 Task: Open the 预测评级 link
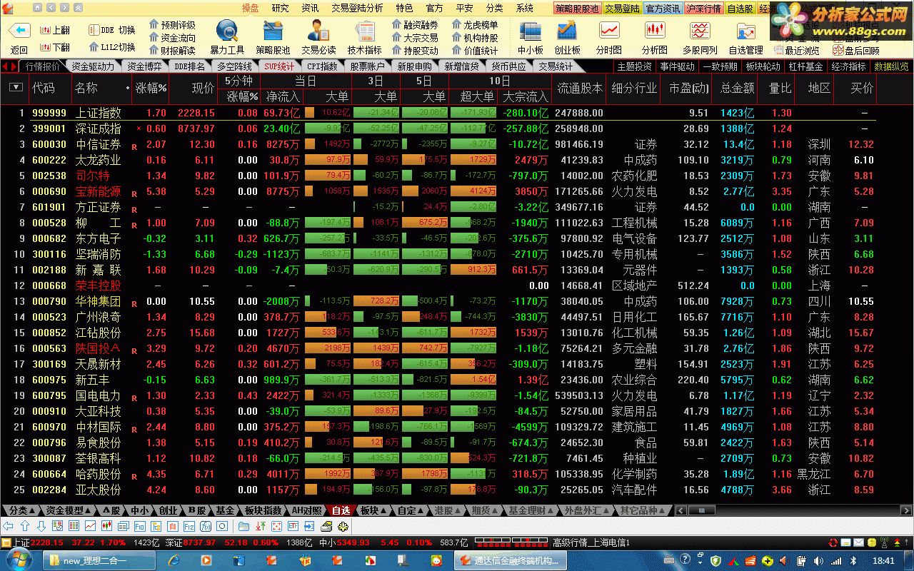[173, 25]
